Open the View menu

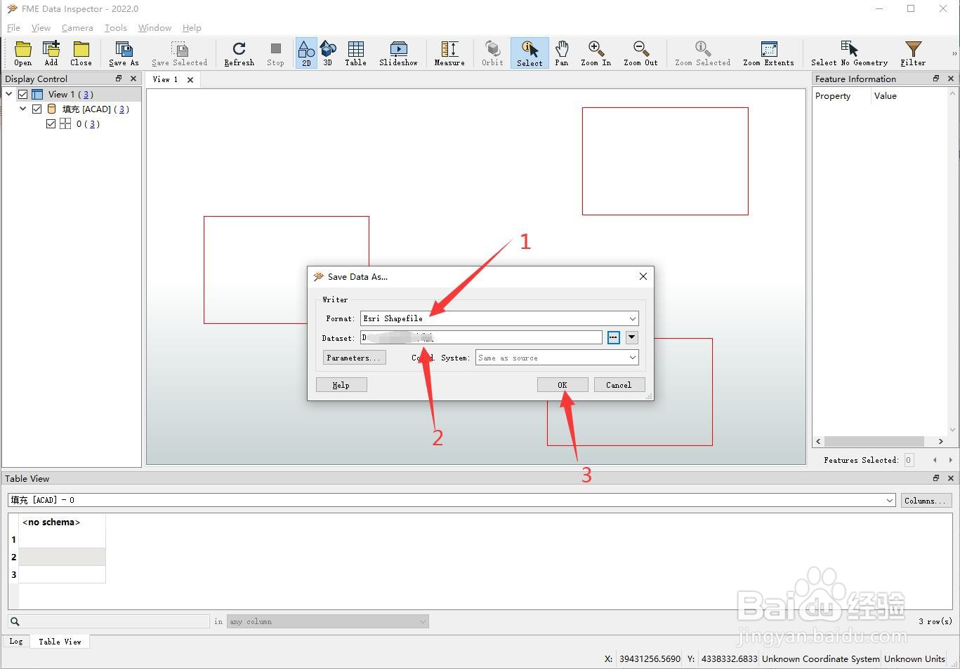(41, 27)
